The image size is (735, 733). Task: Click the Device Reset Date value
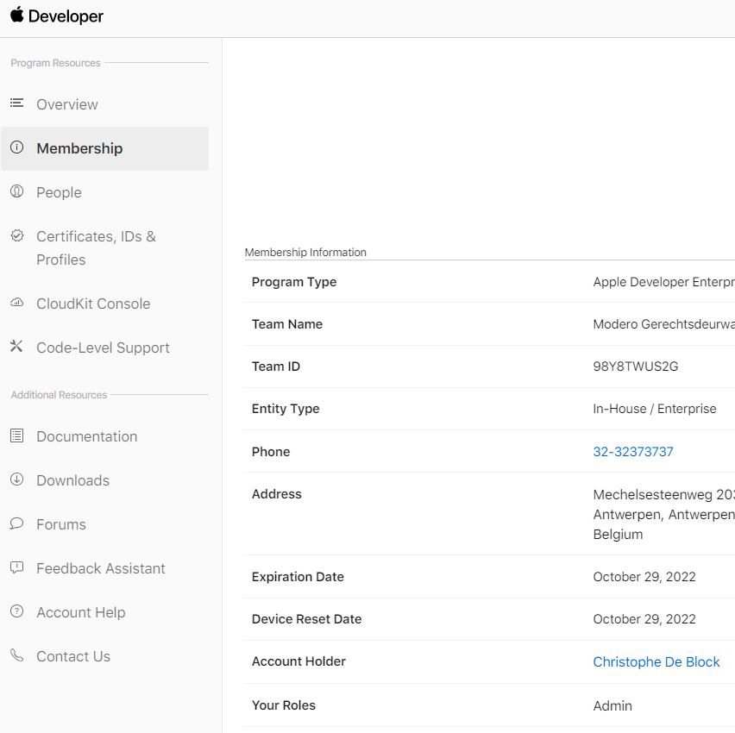pyautogui.click(x=644, y=619)
